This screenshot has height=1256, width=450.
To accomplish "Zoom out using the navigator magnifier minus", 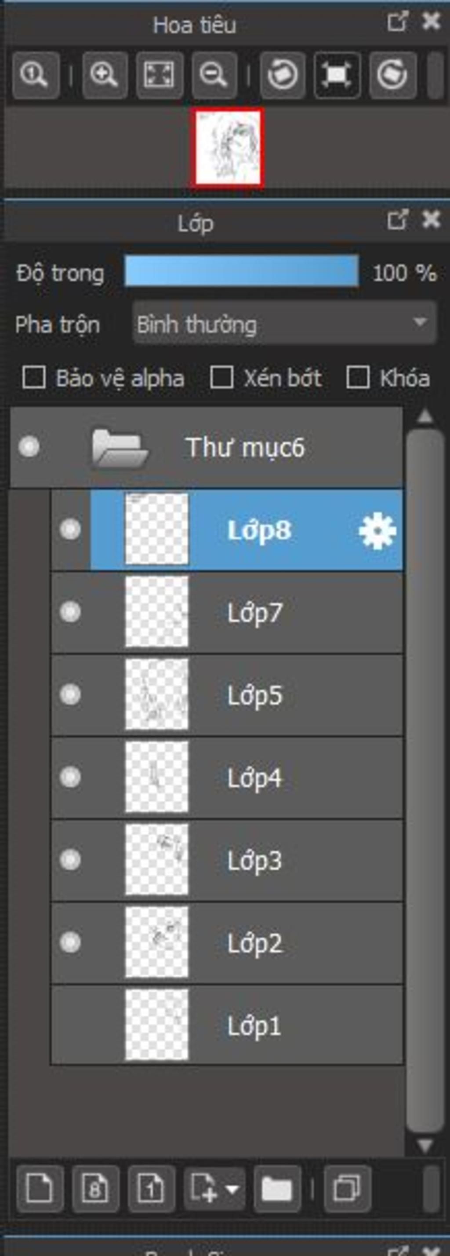I will tap(214, 76).
